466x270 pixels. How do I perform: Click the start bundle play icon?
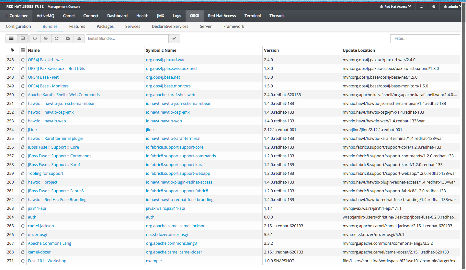[x=46, y=39]
